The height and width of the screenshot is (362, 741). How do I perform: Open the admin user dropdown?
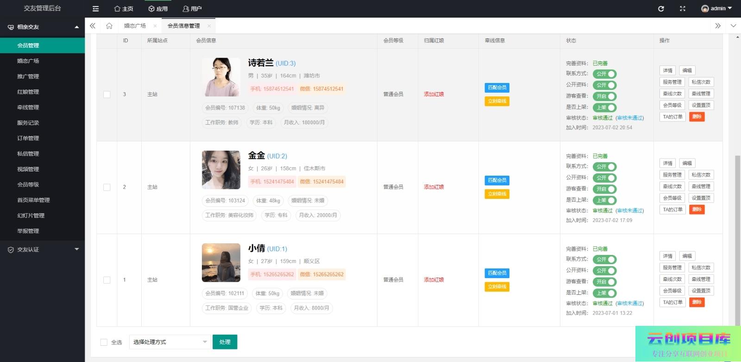[x=716, y=9]
